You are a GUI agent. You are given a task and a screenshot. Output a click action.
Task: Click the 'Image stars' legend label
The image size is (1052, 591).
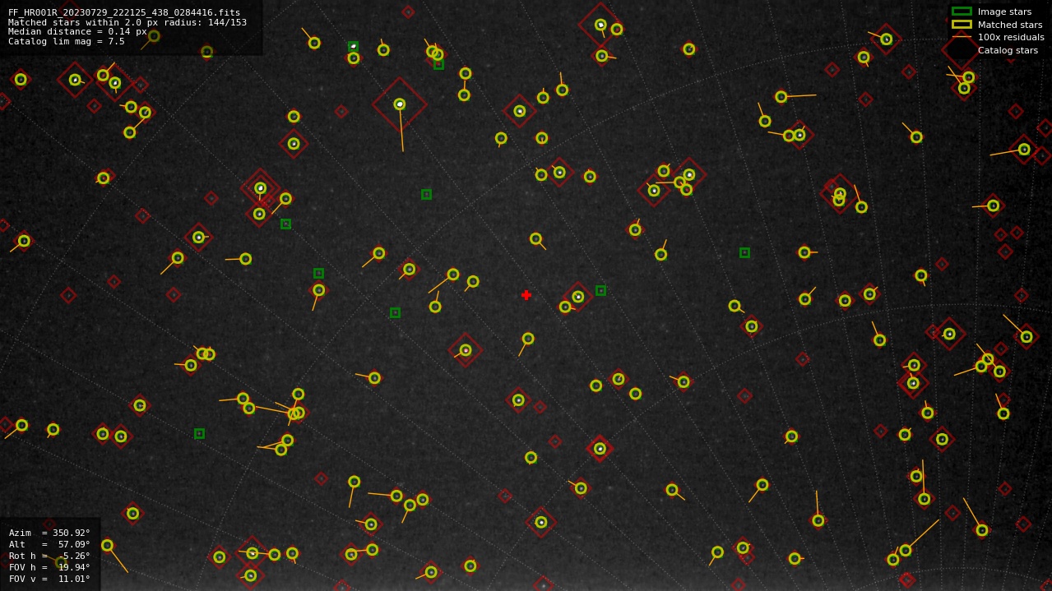pyautogui.click(x=1004, y=12)
